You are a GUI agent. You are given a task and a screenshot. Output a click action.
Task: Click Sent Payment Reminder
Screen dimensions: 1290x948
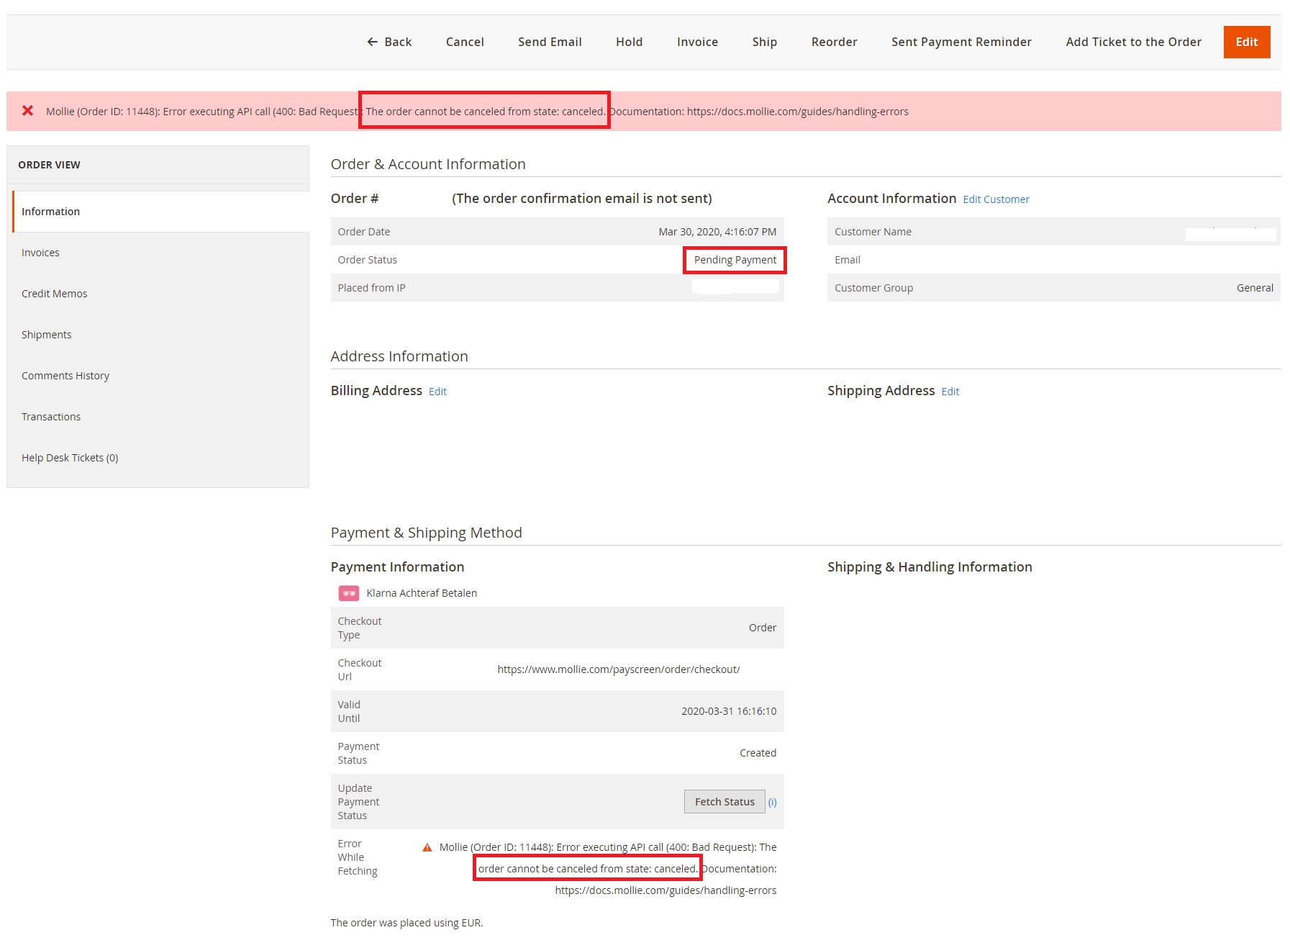[x=960, y=42]
